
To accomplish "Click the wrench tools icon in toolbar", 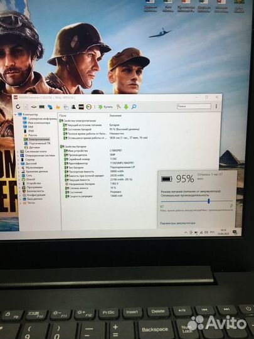I will [119, 107].
